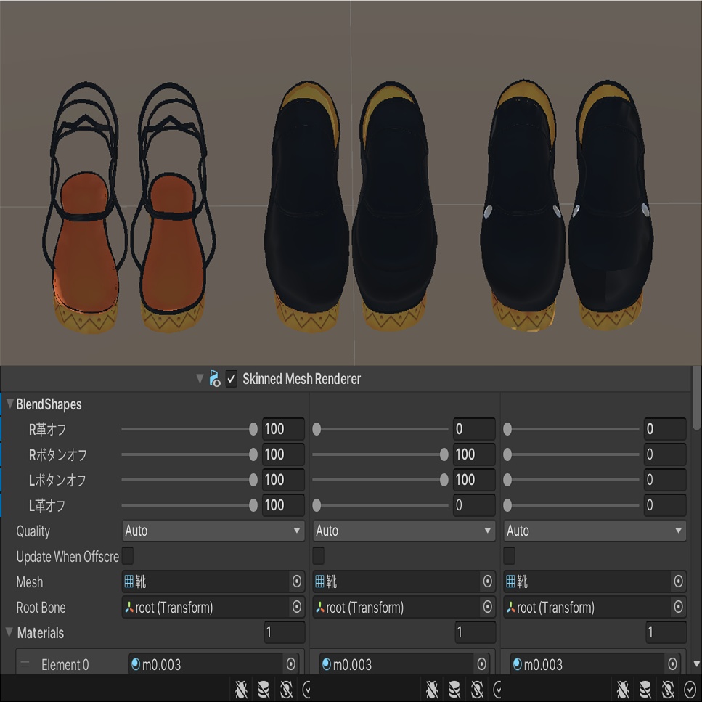Click the Rボタンオフ slider handle in the middle column, set to 100

(444, 454)
